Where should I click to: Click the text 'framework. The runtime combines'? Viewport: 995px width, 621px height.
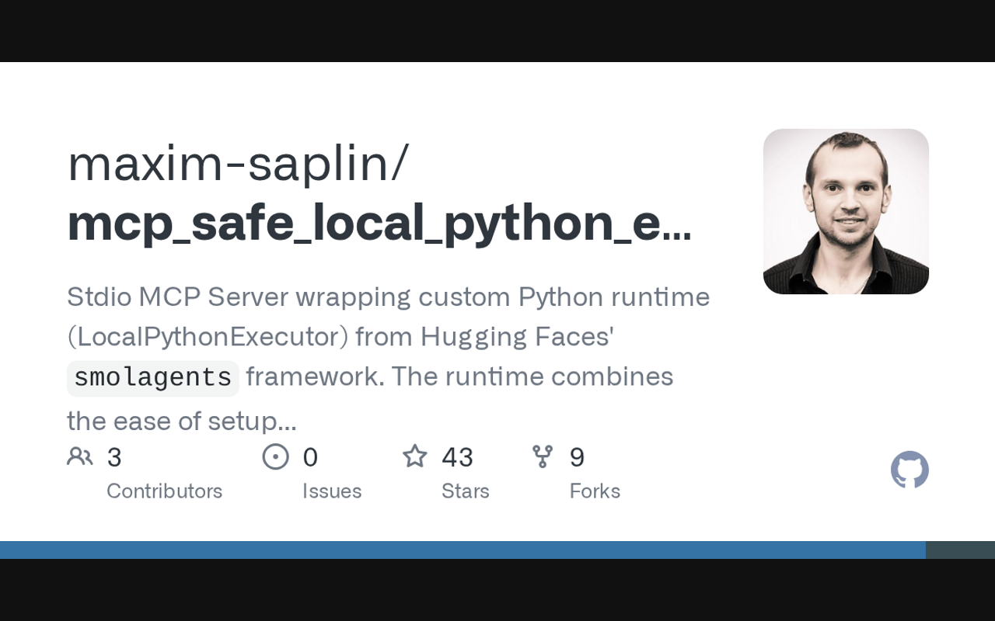459,376
